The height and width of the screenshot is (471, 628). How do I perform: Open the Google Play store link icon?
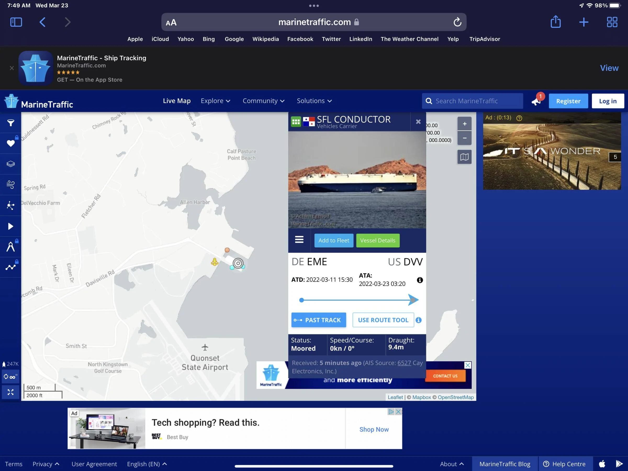pyautogui.click(x=619, y=464)
